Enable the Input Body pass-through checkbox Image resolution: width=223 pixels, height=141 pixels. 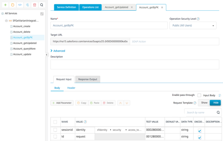199,95
